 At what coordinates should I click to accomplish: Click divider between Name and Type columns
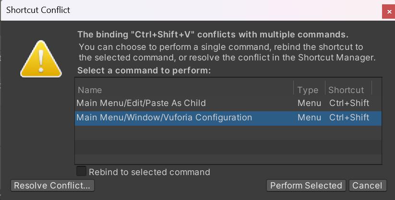tap(293, 88)
